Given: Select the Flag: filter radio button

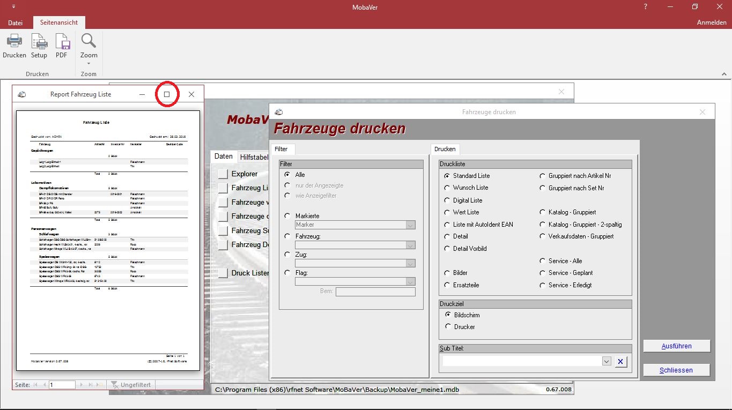Looking at the screenshot, I should pyautogui.click(x=287, y=273).
